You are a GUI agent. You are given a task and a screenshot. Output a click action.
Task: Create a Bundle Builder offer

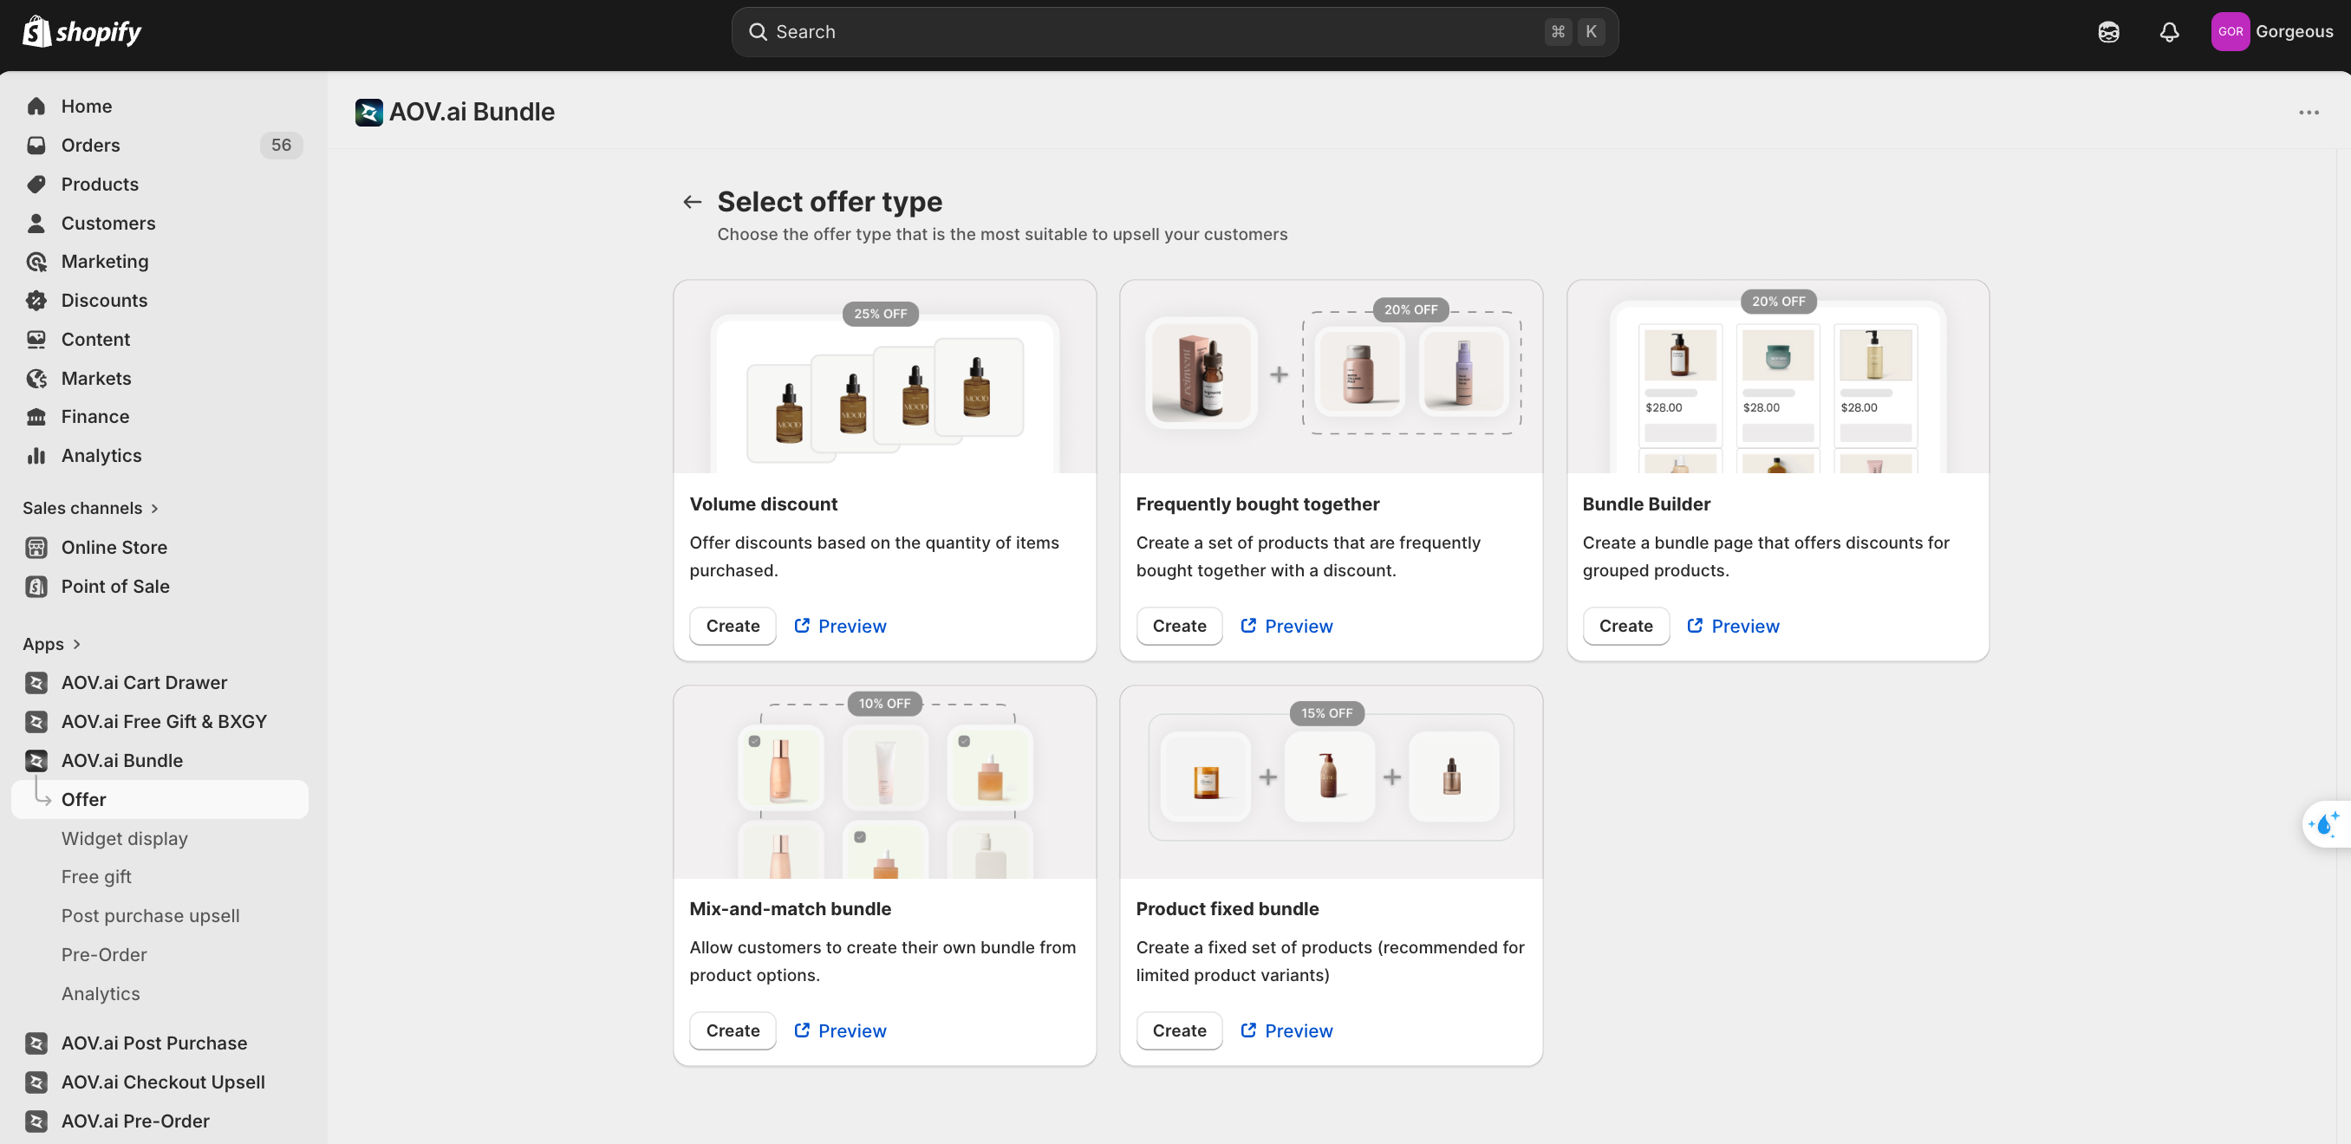pyautogui.click(x=1625, y=627)
